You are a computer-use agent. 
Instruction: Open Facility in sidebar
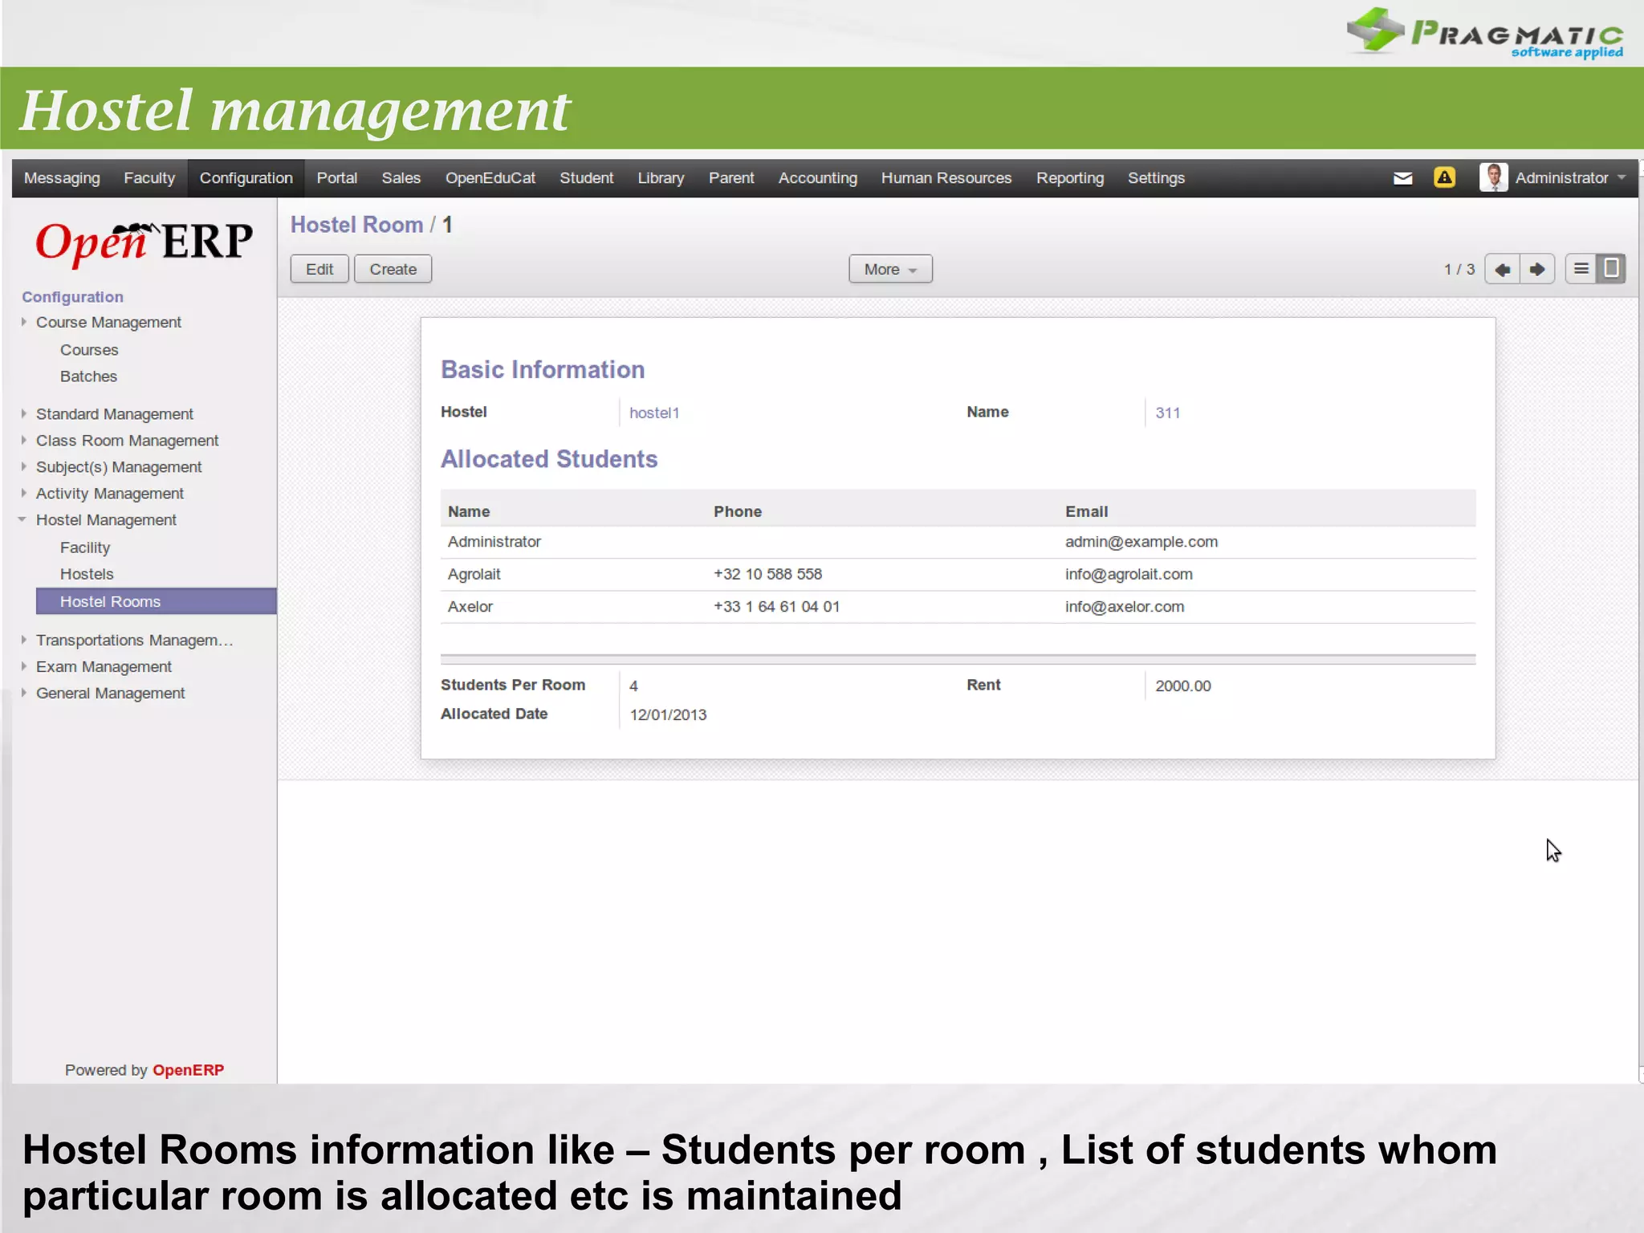pyautogui.click(x=85, y=547)
